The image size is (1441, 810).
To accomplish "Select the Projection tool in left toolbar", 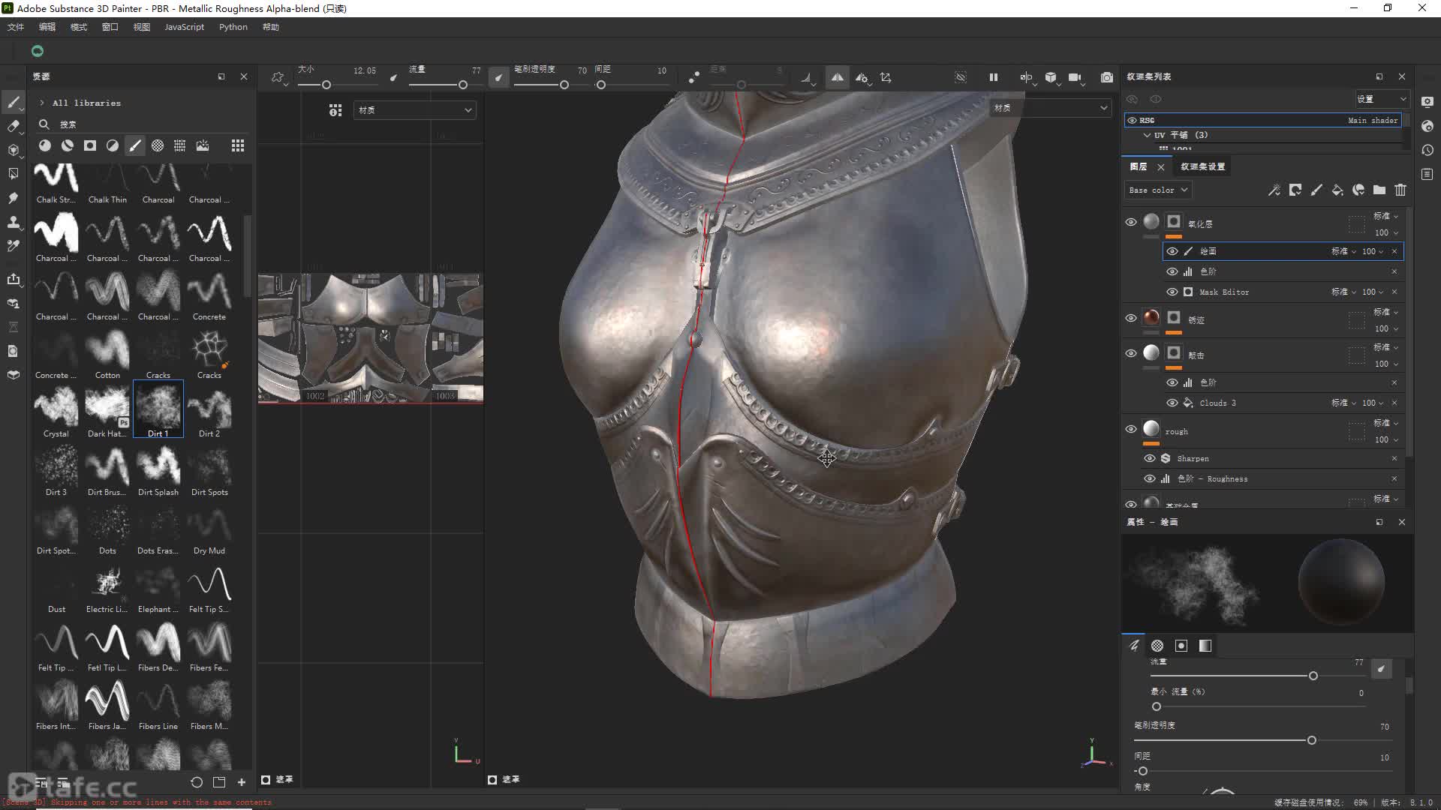I will coord(14,150).
